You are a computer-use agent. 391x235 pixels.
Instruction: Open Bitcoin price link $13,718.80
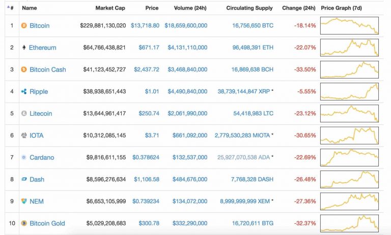coord(145,25)
